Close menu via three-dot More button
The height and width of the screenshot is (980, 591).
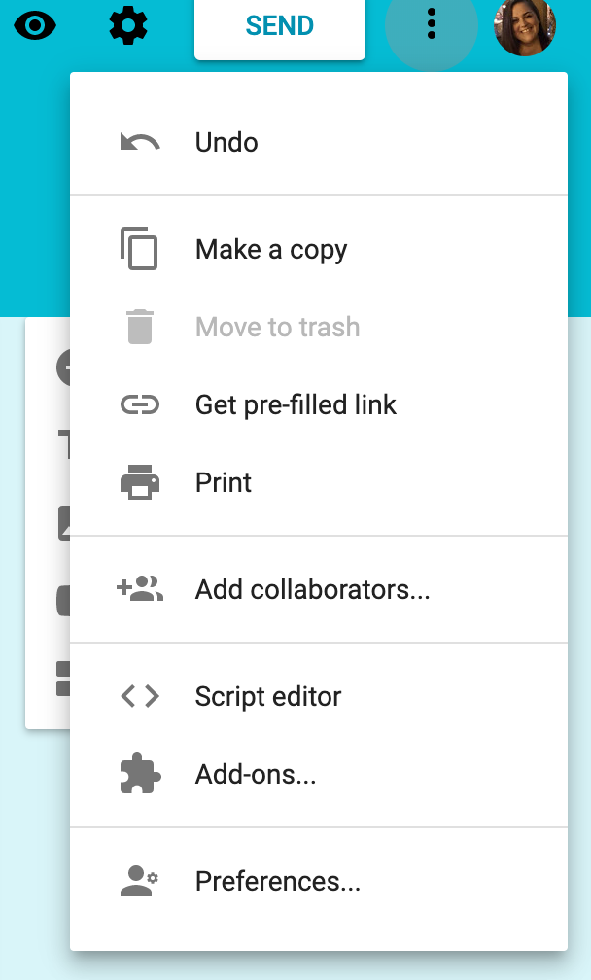[431, 24]
